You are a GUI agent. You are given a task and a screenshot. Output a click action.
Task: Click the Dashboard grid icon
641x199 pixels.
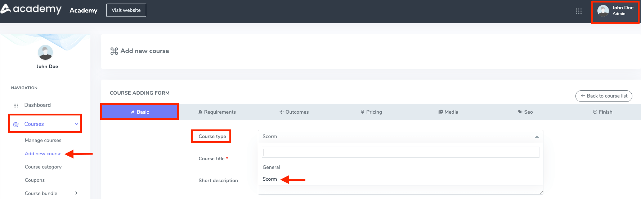coord(16,105)
